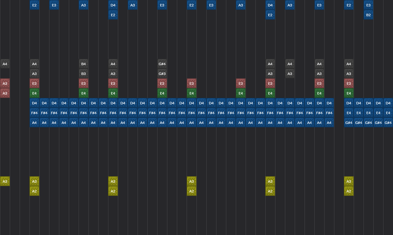Image resolution: width=393 pixels, height=235 pixels.
Task: Select the upper red A3 note
Action: pos(5,84)
